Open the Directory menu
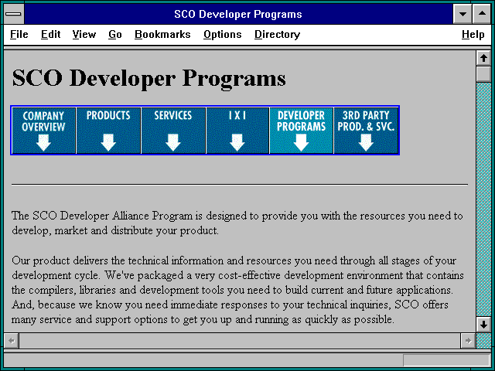Image resolution: width=495 pixels, height=371 pixels. tap(277, 34)
